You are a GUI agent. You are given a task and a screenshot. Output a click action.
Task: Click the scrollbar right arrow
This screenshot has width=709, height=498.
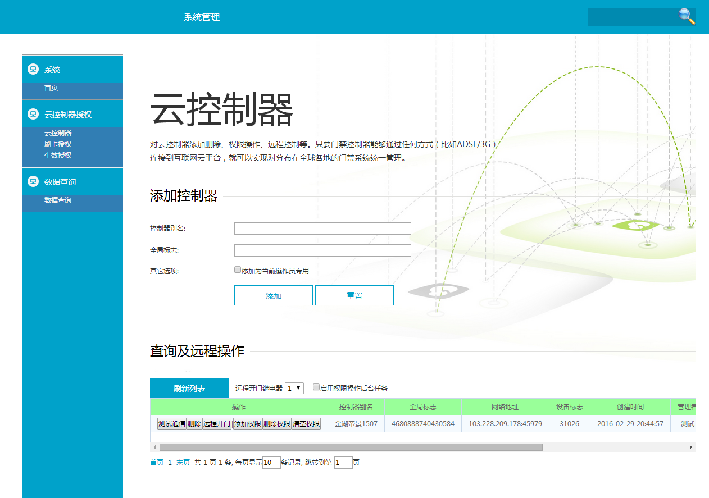[x=692, y=447]
